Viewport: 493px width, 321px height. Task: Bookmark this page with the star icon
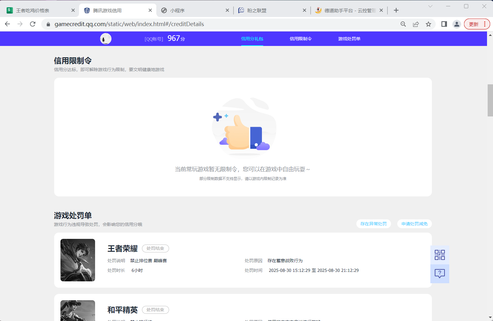click(x=428, y=24)
